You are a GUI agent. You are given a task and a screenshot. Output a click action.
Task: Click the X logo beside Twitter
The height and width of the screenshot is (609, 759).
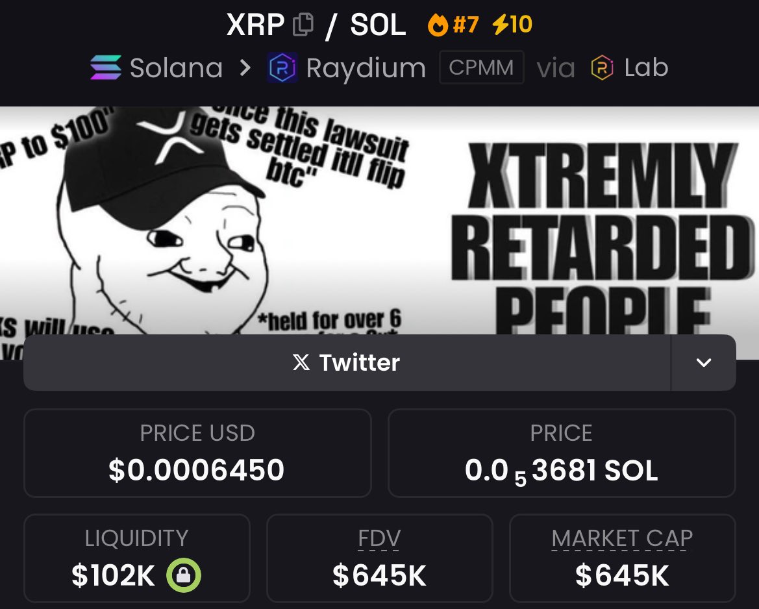301,362
